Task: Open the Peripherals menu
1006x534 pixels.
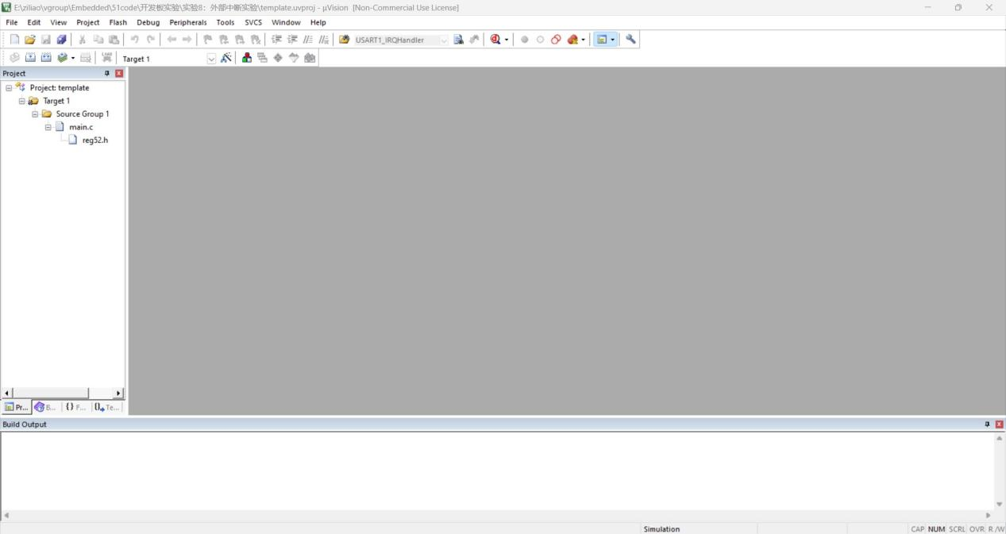Action: point(187,22)
